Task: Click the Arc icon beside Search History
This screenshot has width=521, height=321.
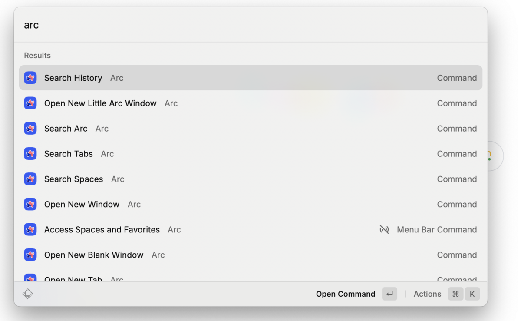Action: [30, 78]
